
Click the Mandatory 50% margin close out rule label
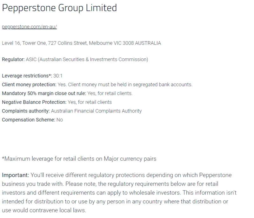click(43, 93)
